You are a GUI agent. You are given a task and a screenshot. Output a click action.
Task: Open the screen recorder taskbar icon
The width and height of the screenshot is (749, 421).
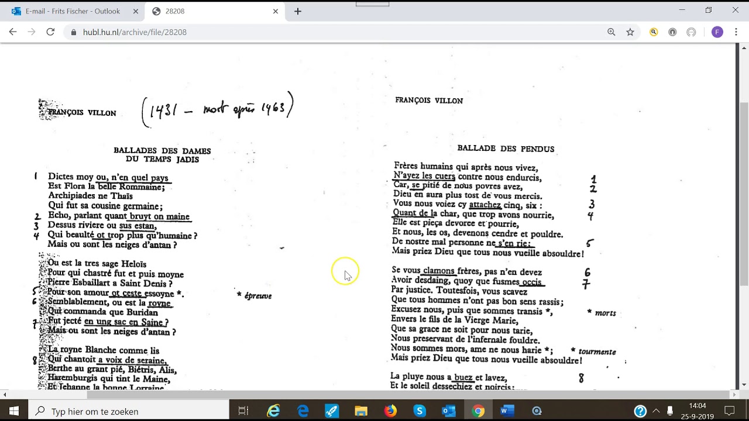(x=537, y=411)
